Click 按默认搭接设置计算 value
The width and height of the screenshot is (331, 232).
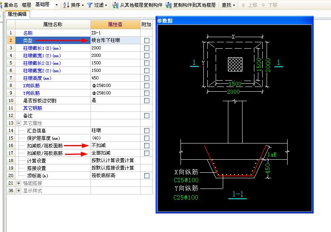click(x=115, y=168)
